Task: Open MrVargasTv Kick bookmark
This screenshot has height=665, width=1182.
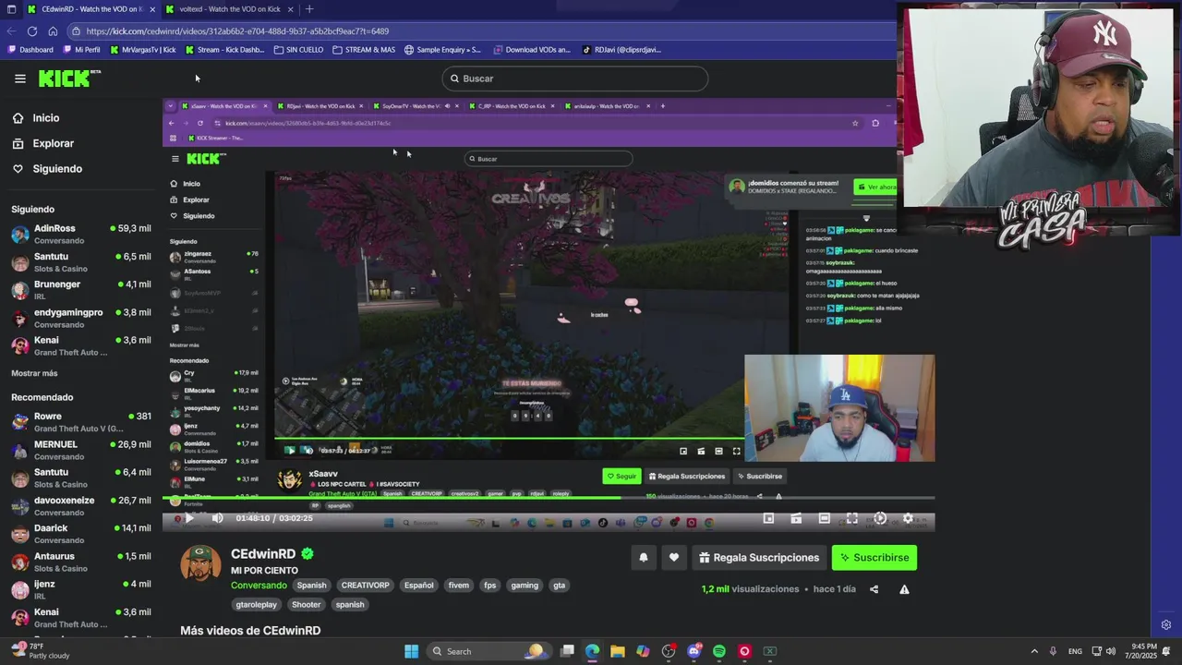Action: point(142,50)
